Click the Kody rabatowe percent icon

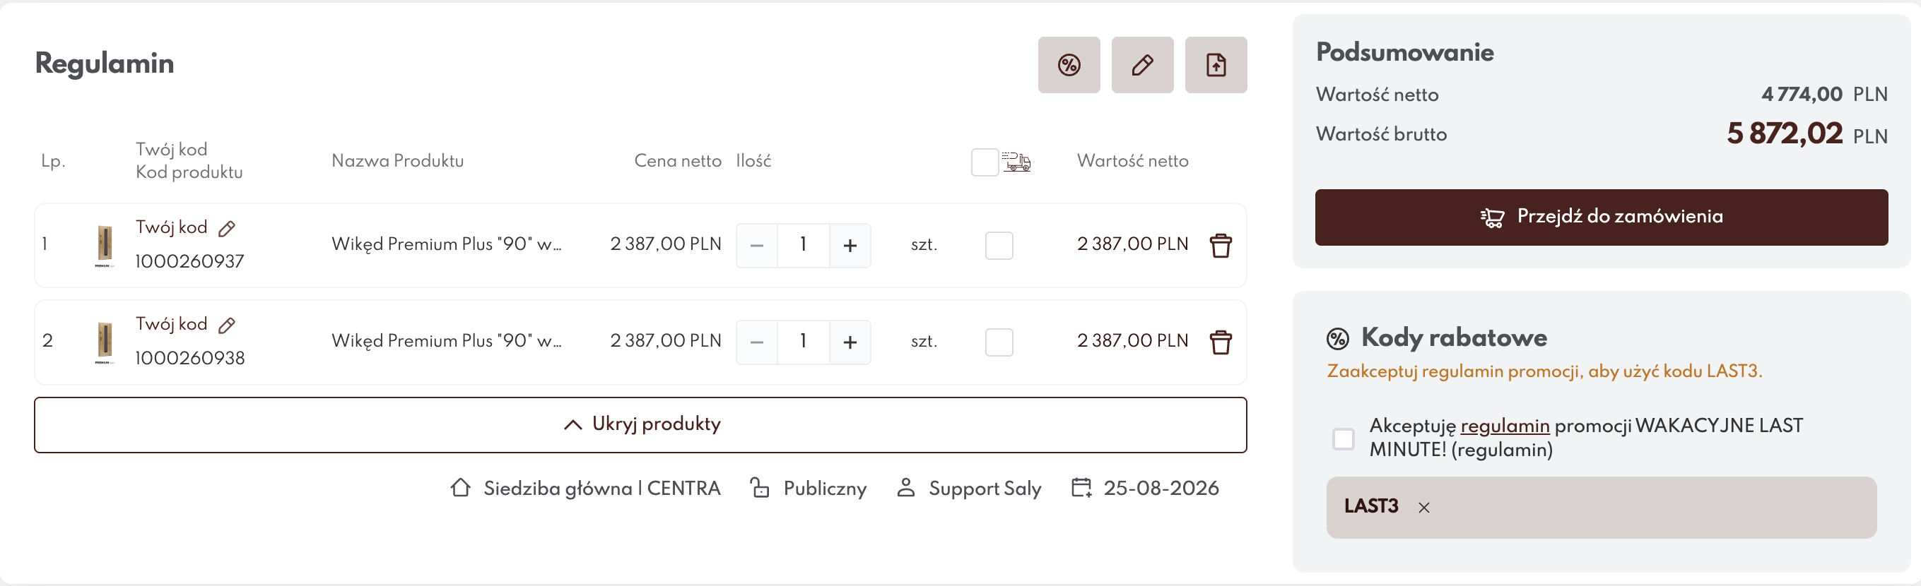tap(1338, 339)
